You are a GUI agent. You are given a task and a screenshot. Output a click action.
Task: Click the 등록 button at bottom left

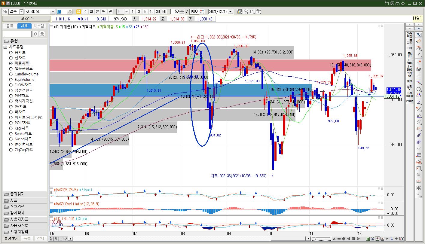click(27, 238)
